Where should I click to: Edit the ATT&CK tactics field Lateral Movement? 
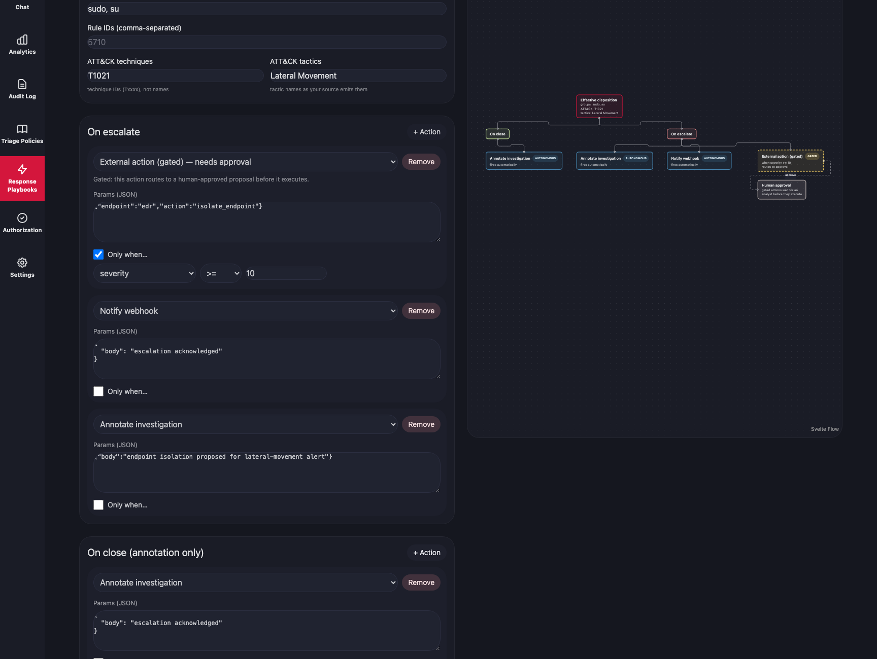tap(358, 76)
